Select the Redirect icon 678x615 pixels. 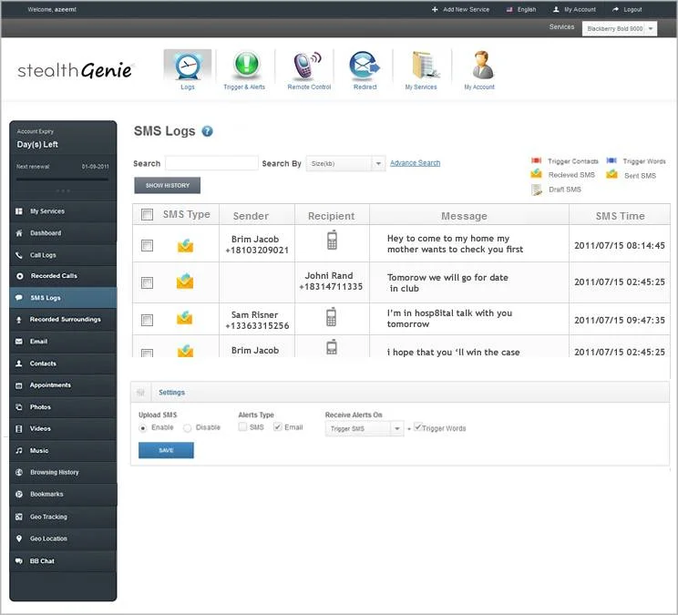pos(365,67)
